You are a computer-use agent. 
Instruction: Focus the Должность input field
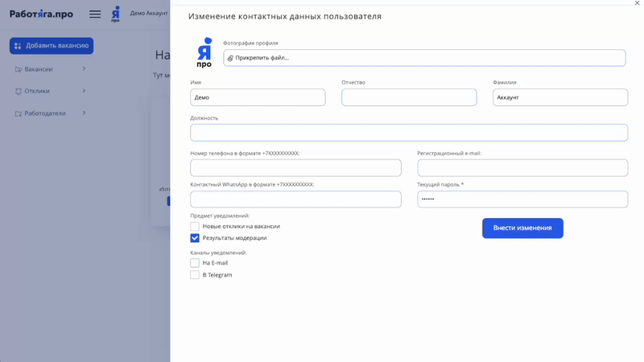pyautogui.click(x=409, y=133)
